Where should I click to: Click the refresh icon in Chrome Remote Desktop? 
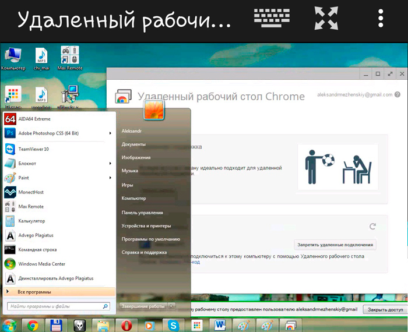coord(372,226)
